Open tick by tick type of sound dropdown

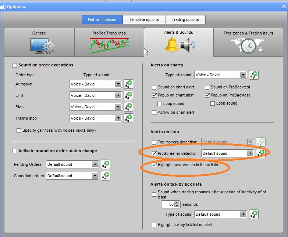pyautogui.click(x=221, y=214)
